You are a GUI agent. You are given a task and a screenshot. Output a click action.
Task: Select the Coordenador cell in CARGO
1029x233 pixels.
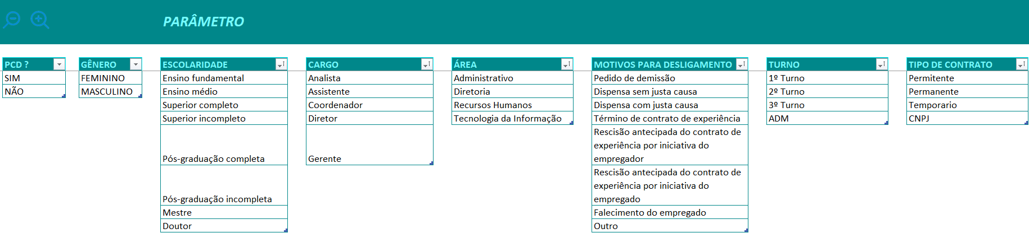(369, 105)
